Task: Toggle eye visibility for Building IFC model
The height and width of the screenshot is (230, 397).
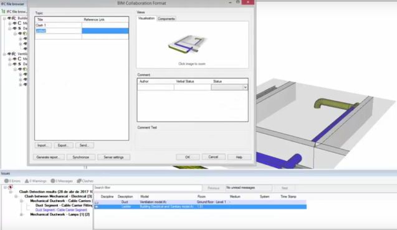Action: [x=9, y=18]
